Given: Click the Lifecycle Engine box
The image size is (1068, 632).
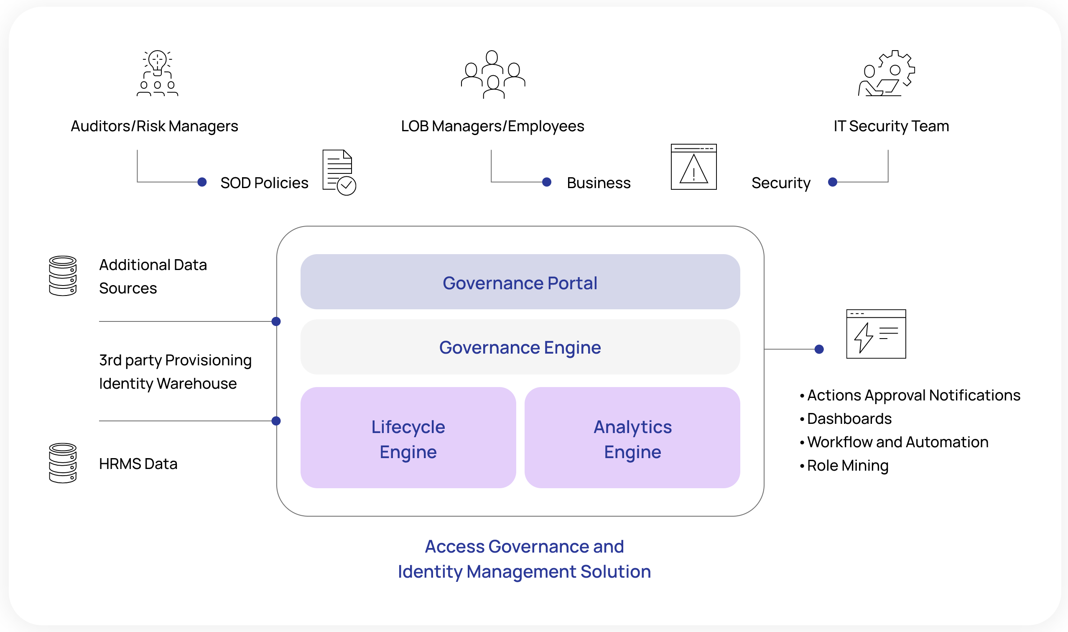Looking at the screenshot, I should click(408, 438).
